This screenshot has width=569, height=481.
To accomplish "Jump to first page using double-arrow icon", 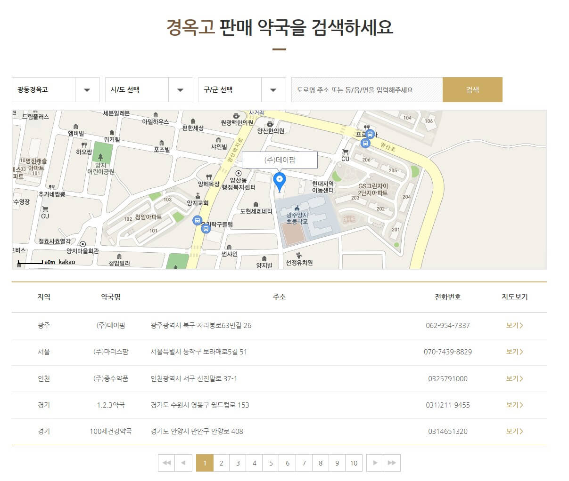I will tap(166, 463).
